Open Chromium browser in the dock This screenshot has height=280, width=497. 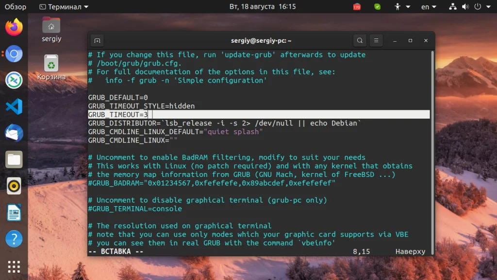click(x=14, y=53)
